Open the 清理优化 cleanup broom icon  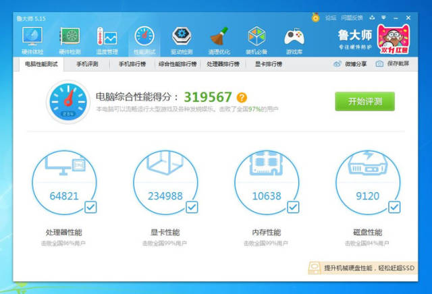219,40
